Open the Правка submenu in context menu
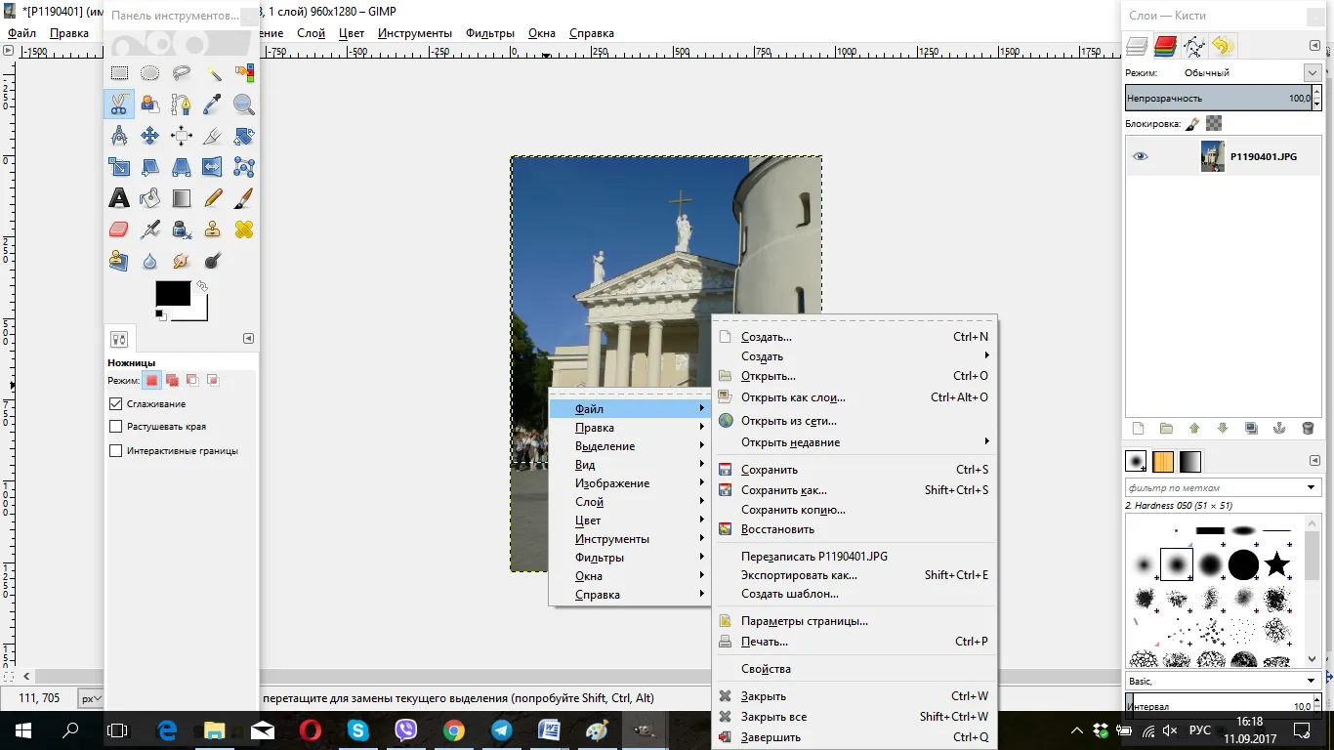Screen dimensions: 1334x750 [x=630, y=428]
